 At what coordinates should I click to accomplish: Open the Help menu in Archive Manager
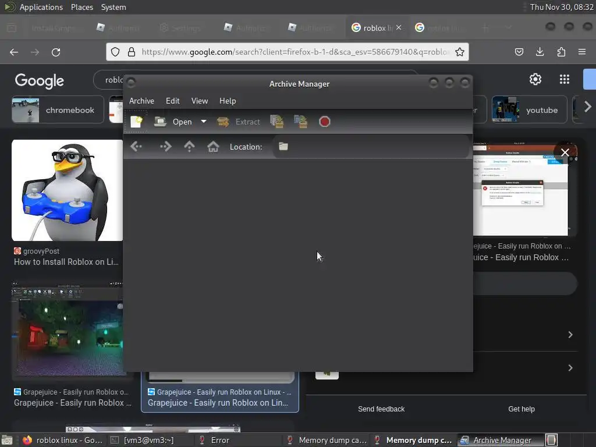pos(228,101)
